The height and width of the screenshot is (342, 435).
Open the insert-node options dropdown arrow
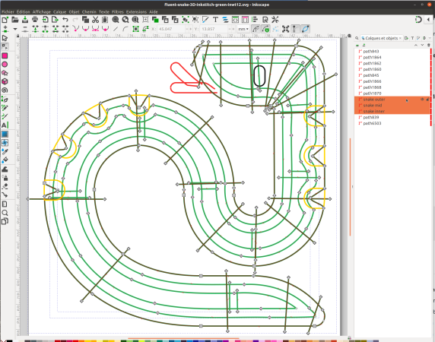15,29
